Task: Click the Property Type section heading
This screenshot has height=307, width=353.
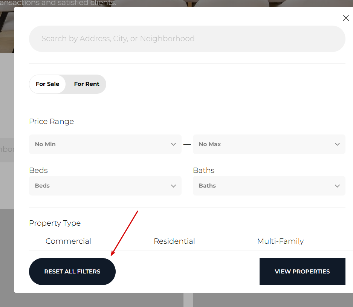Action: click(x=55, y=223)
